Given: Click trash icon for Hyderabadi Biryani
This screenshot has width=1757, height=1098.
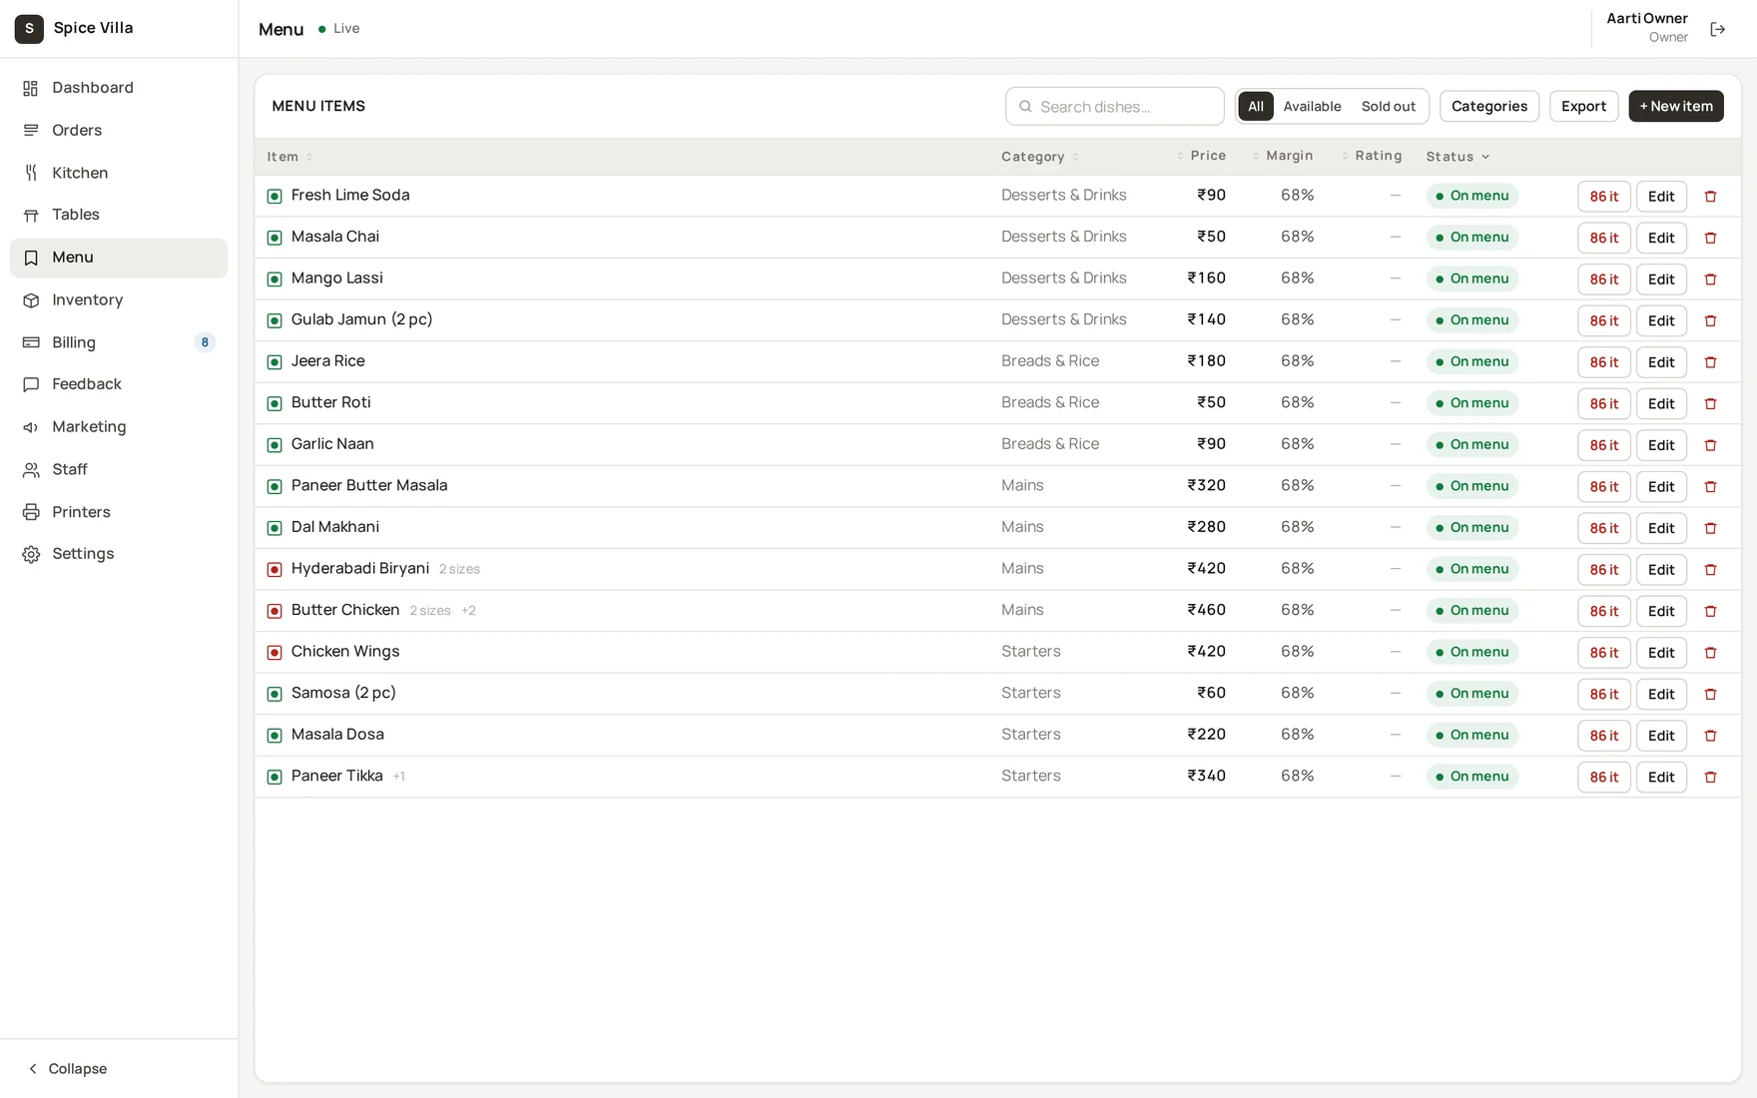Looking at the screenshot, I should coord(1710,570).
